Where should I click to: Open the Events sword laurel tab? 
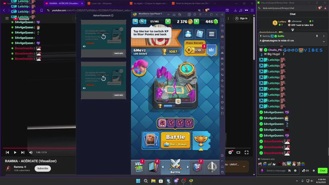click(212, 167)
